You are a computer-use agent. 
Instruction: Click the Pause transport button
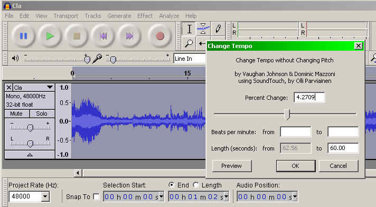pos(23,36)
